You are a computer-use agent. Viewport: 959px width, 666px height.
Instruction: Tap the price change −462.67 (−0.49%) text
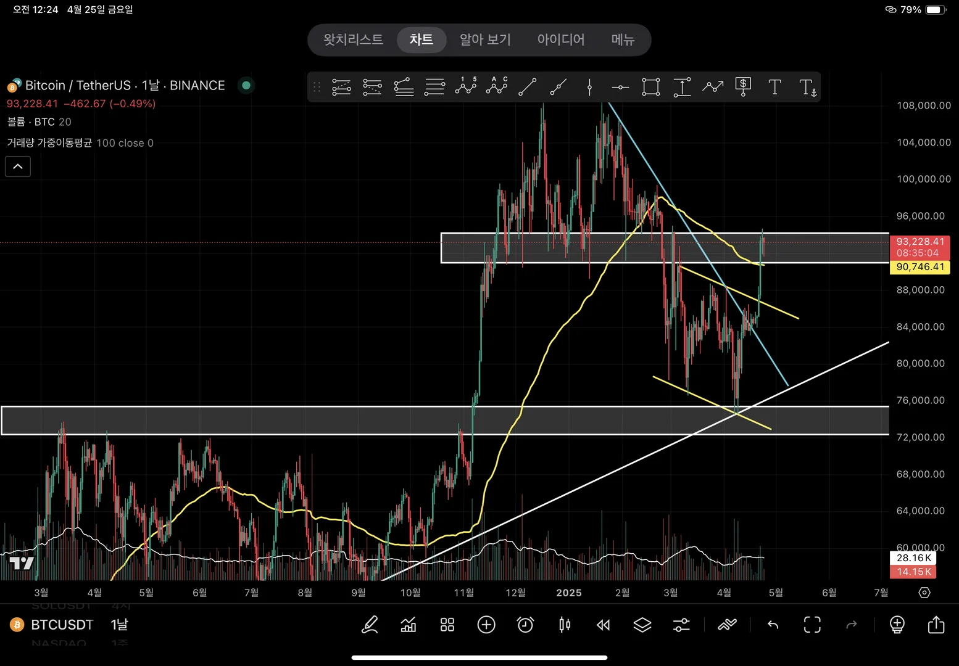(x=110, y=104)
